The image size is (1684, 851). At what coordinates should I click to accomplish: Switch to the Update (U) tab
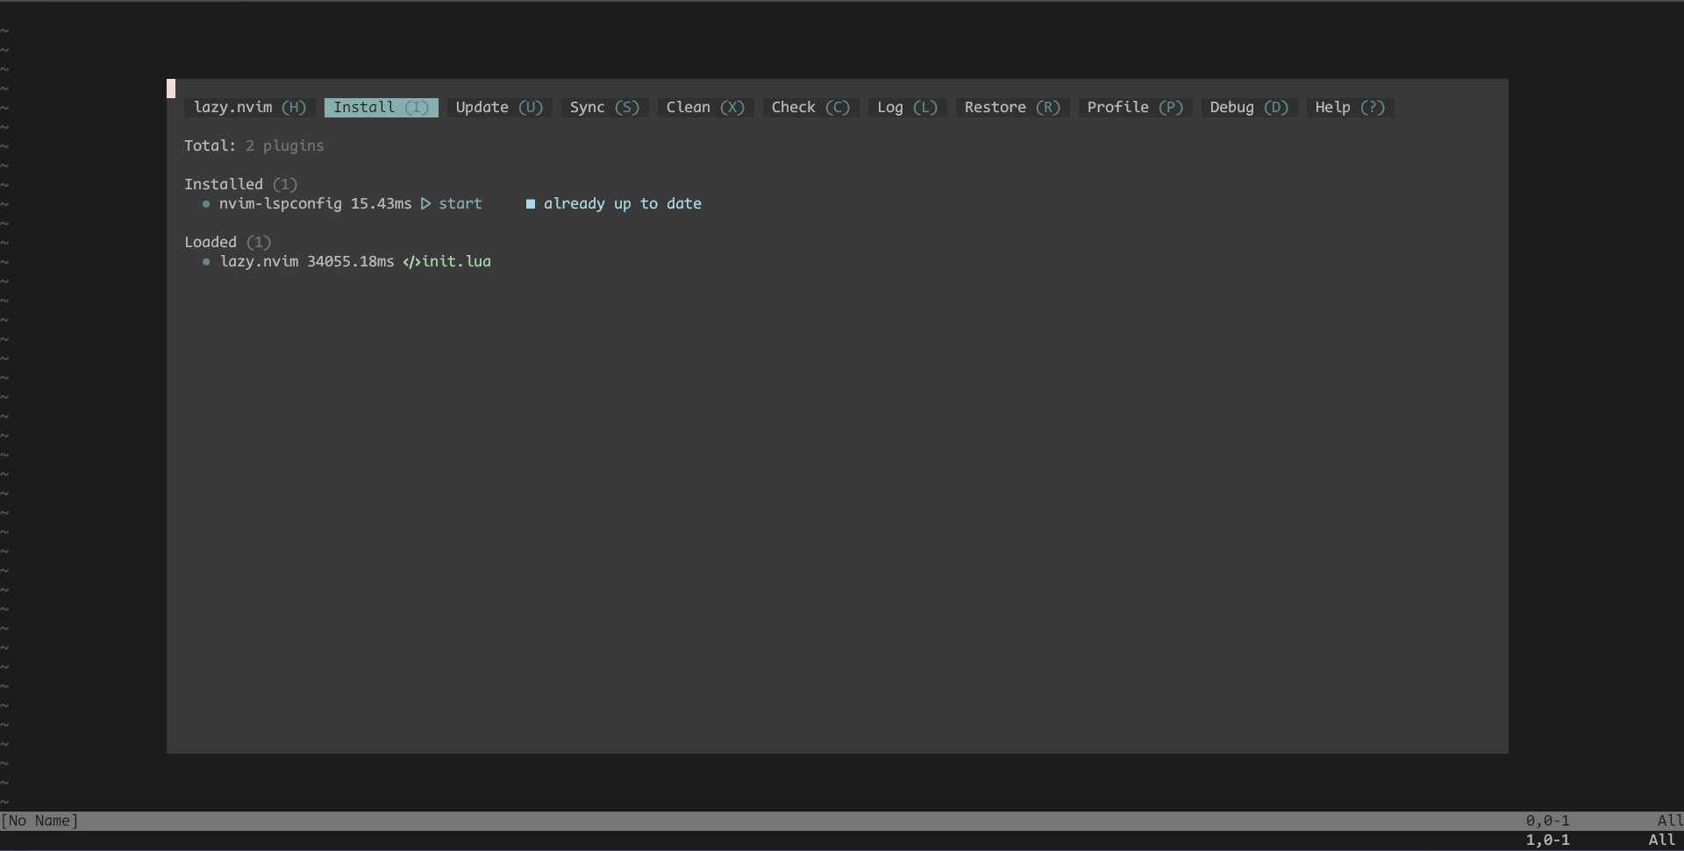[500, 107]
